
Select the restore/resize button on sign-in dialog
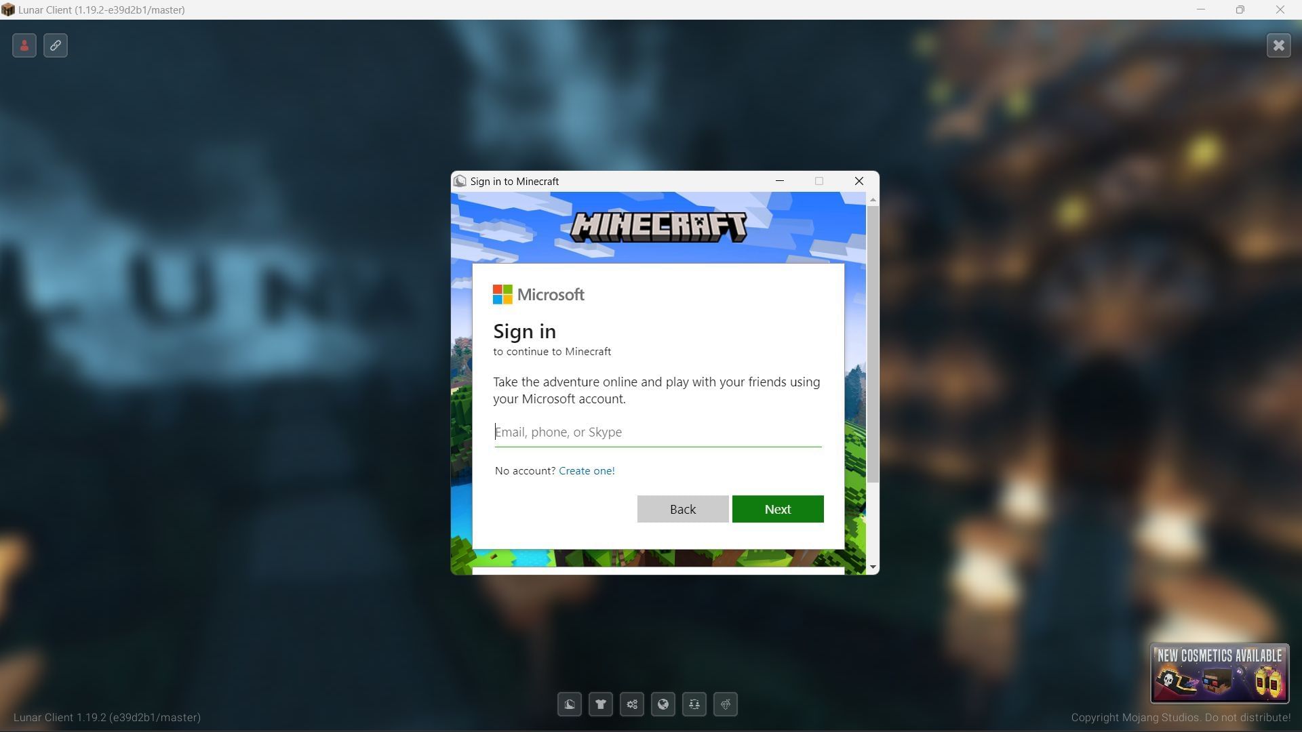coord(818,182)
